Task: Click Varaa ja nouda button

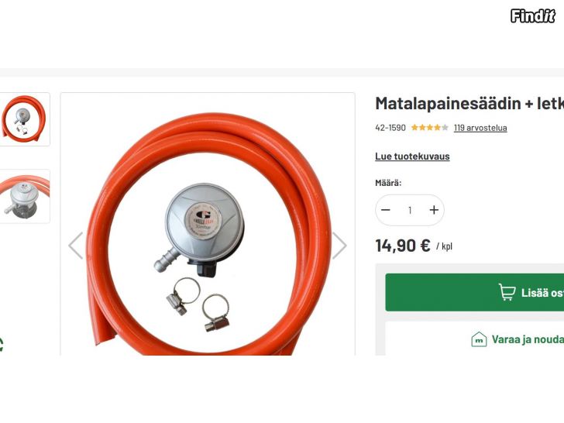Action: pos(475,338)
